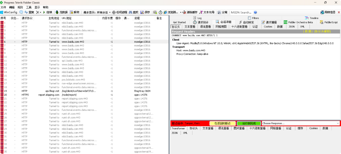Switch to the Filters tab
This screenshot has width=341, height=154.
coord(254,18)
